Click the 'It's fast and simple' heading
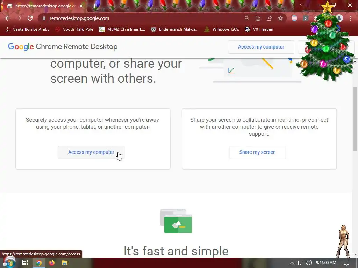Image resolution: width=358 pixels, height=268 pixels. (176, 251)
